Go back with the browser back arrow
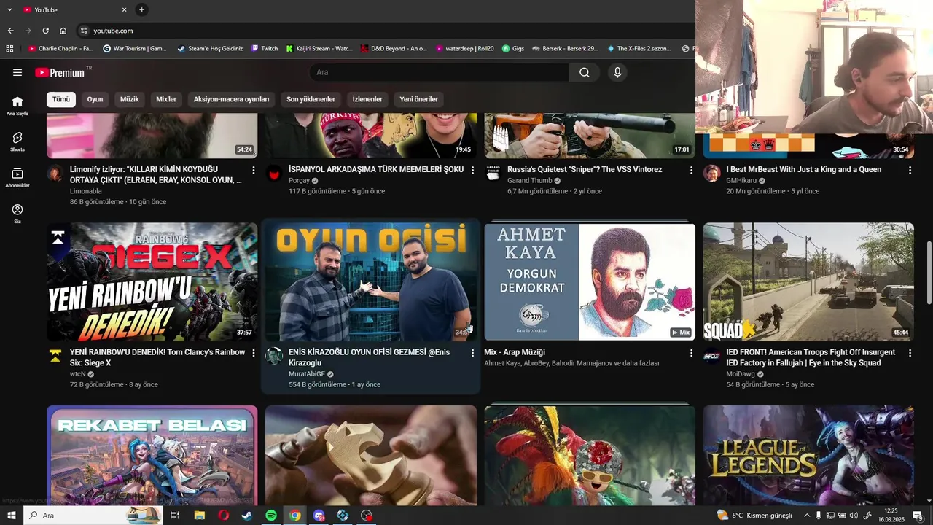 click(10, 31)
